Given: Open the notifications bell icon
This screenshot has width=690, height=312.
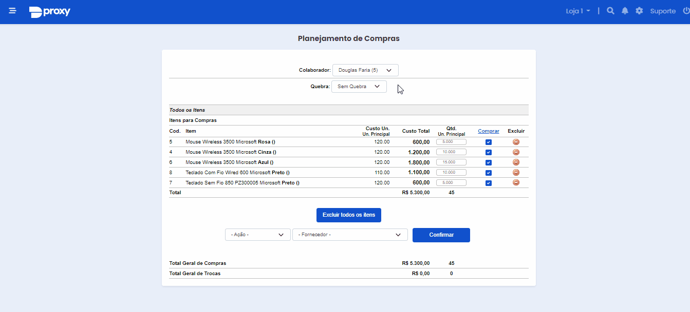Looking at the screenshot, I should pyautogui.click(x=625, y=11).
